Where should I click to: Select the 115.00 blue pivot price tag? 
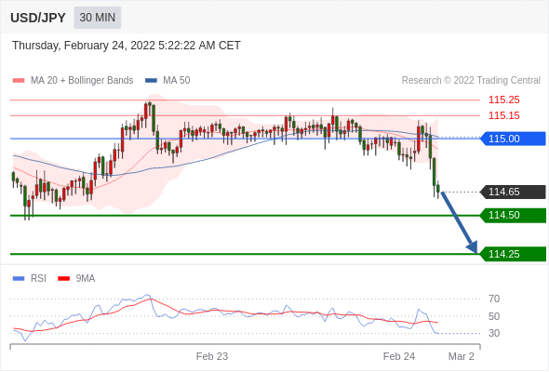[513, 139]
